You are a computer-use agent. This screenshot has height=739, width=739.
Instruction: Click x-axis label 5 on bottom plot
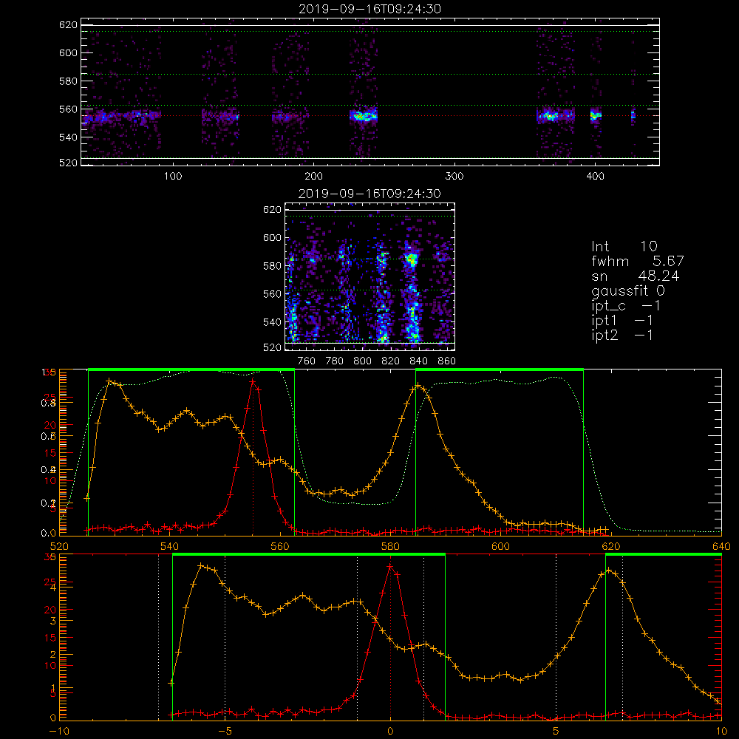(x=556, y=732)
